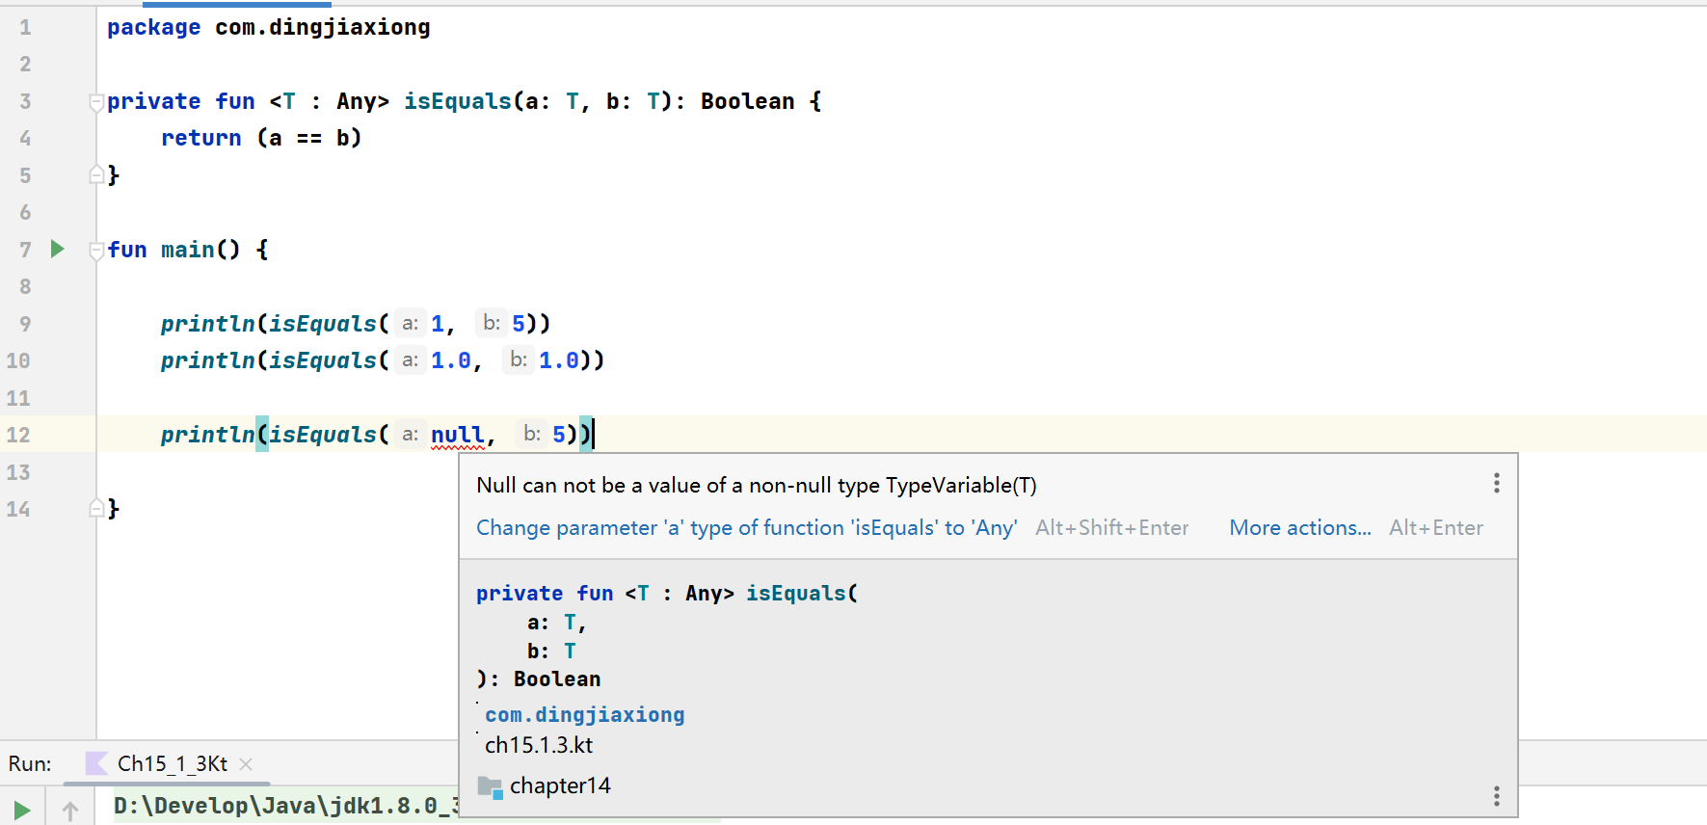This screenshot has height=825, width=1707.
Task: Rerun program with green Run button
Action: point(21,810)
